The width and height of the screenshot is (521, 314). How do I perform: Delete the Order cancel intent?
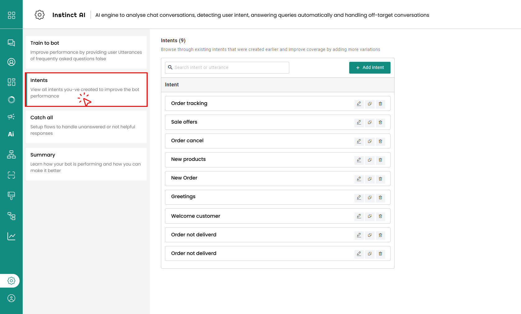pos(380,141)
